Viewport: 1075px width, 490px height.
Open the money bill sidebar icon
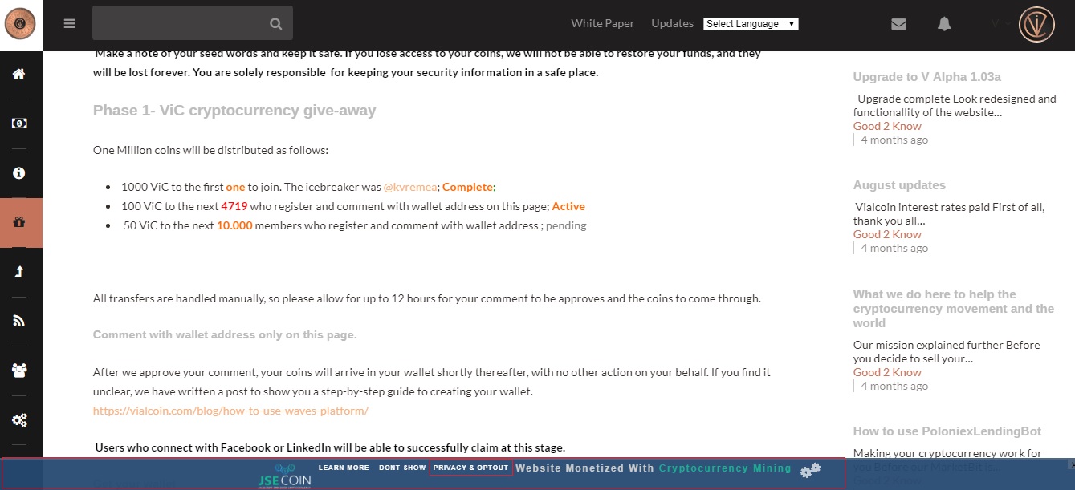[19, 124]
